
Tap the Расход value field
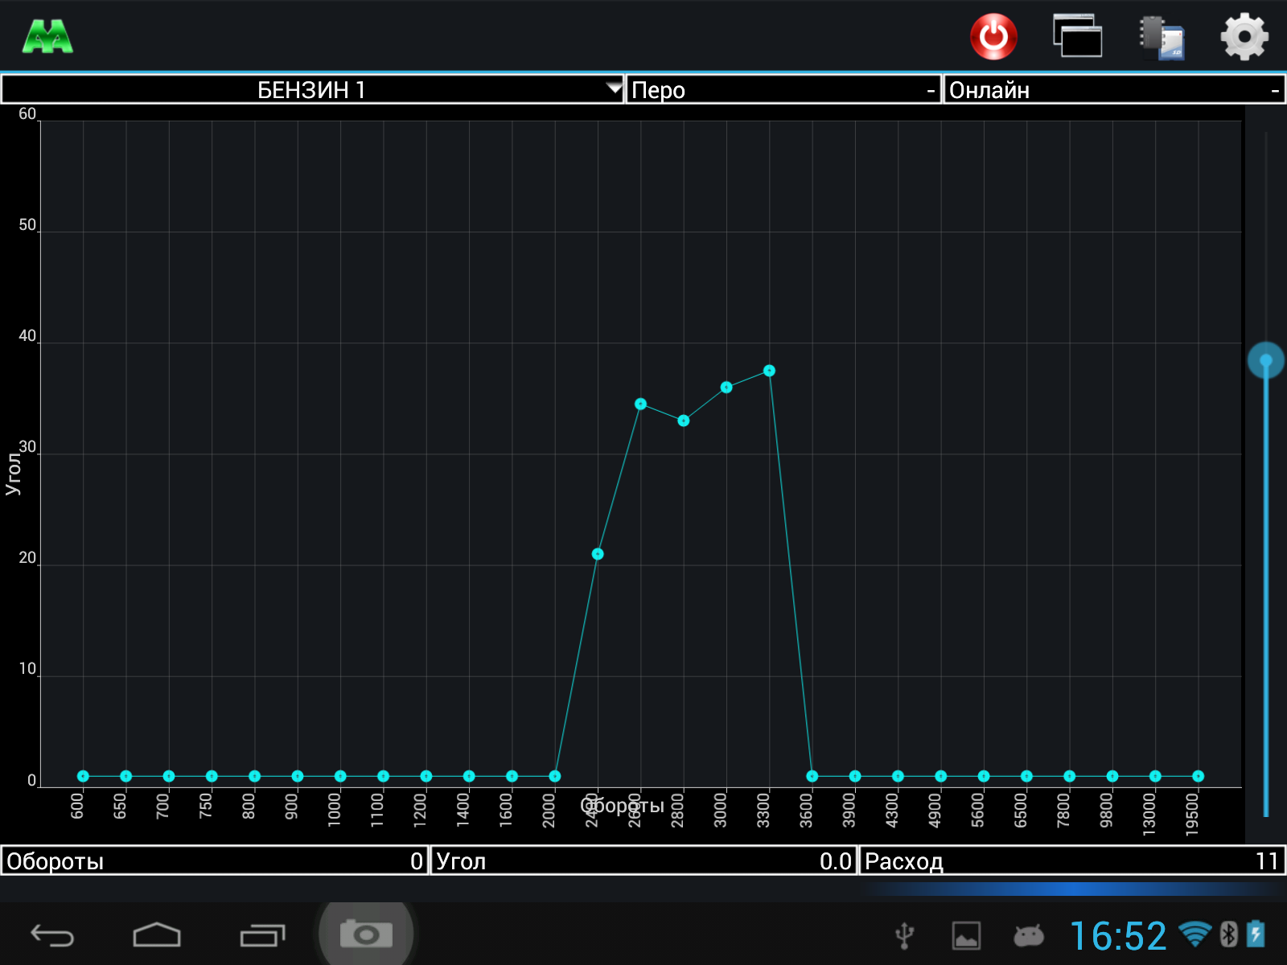click(x=1071, y=861)
